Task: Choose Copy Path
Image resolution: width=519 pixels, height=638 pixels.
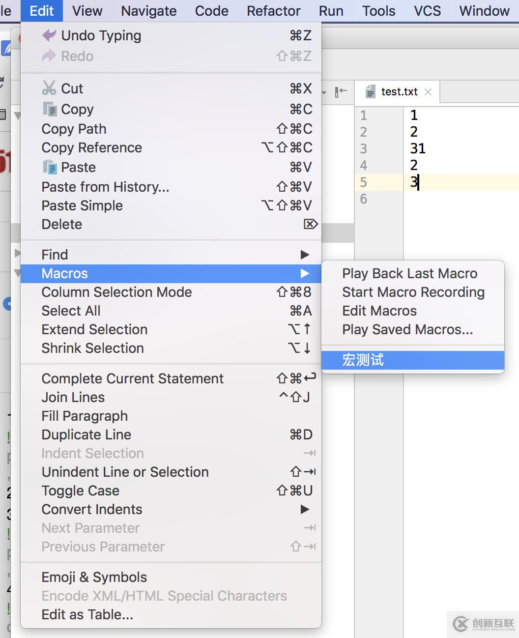Action: click(x=171, y=129)
